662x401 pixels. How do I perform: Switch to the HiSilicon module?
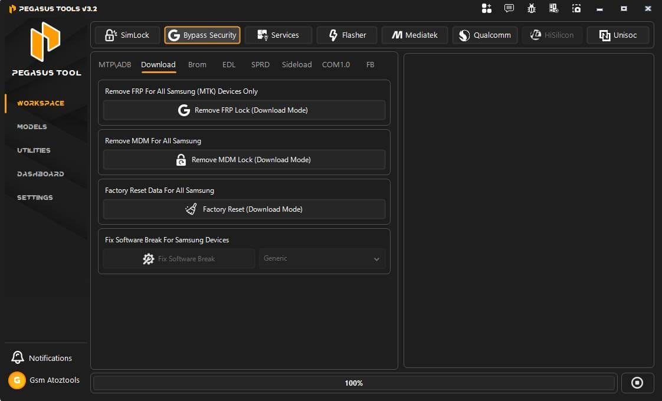tap(552, 35)
